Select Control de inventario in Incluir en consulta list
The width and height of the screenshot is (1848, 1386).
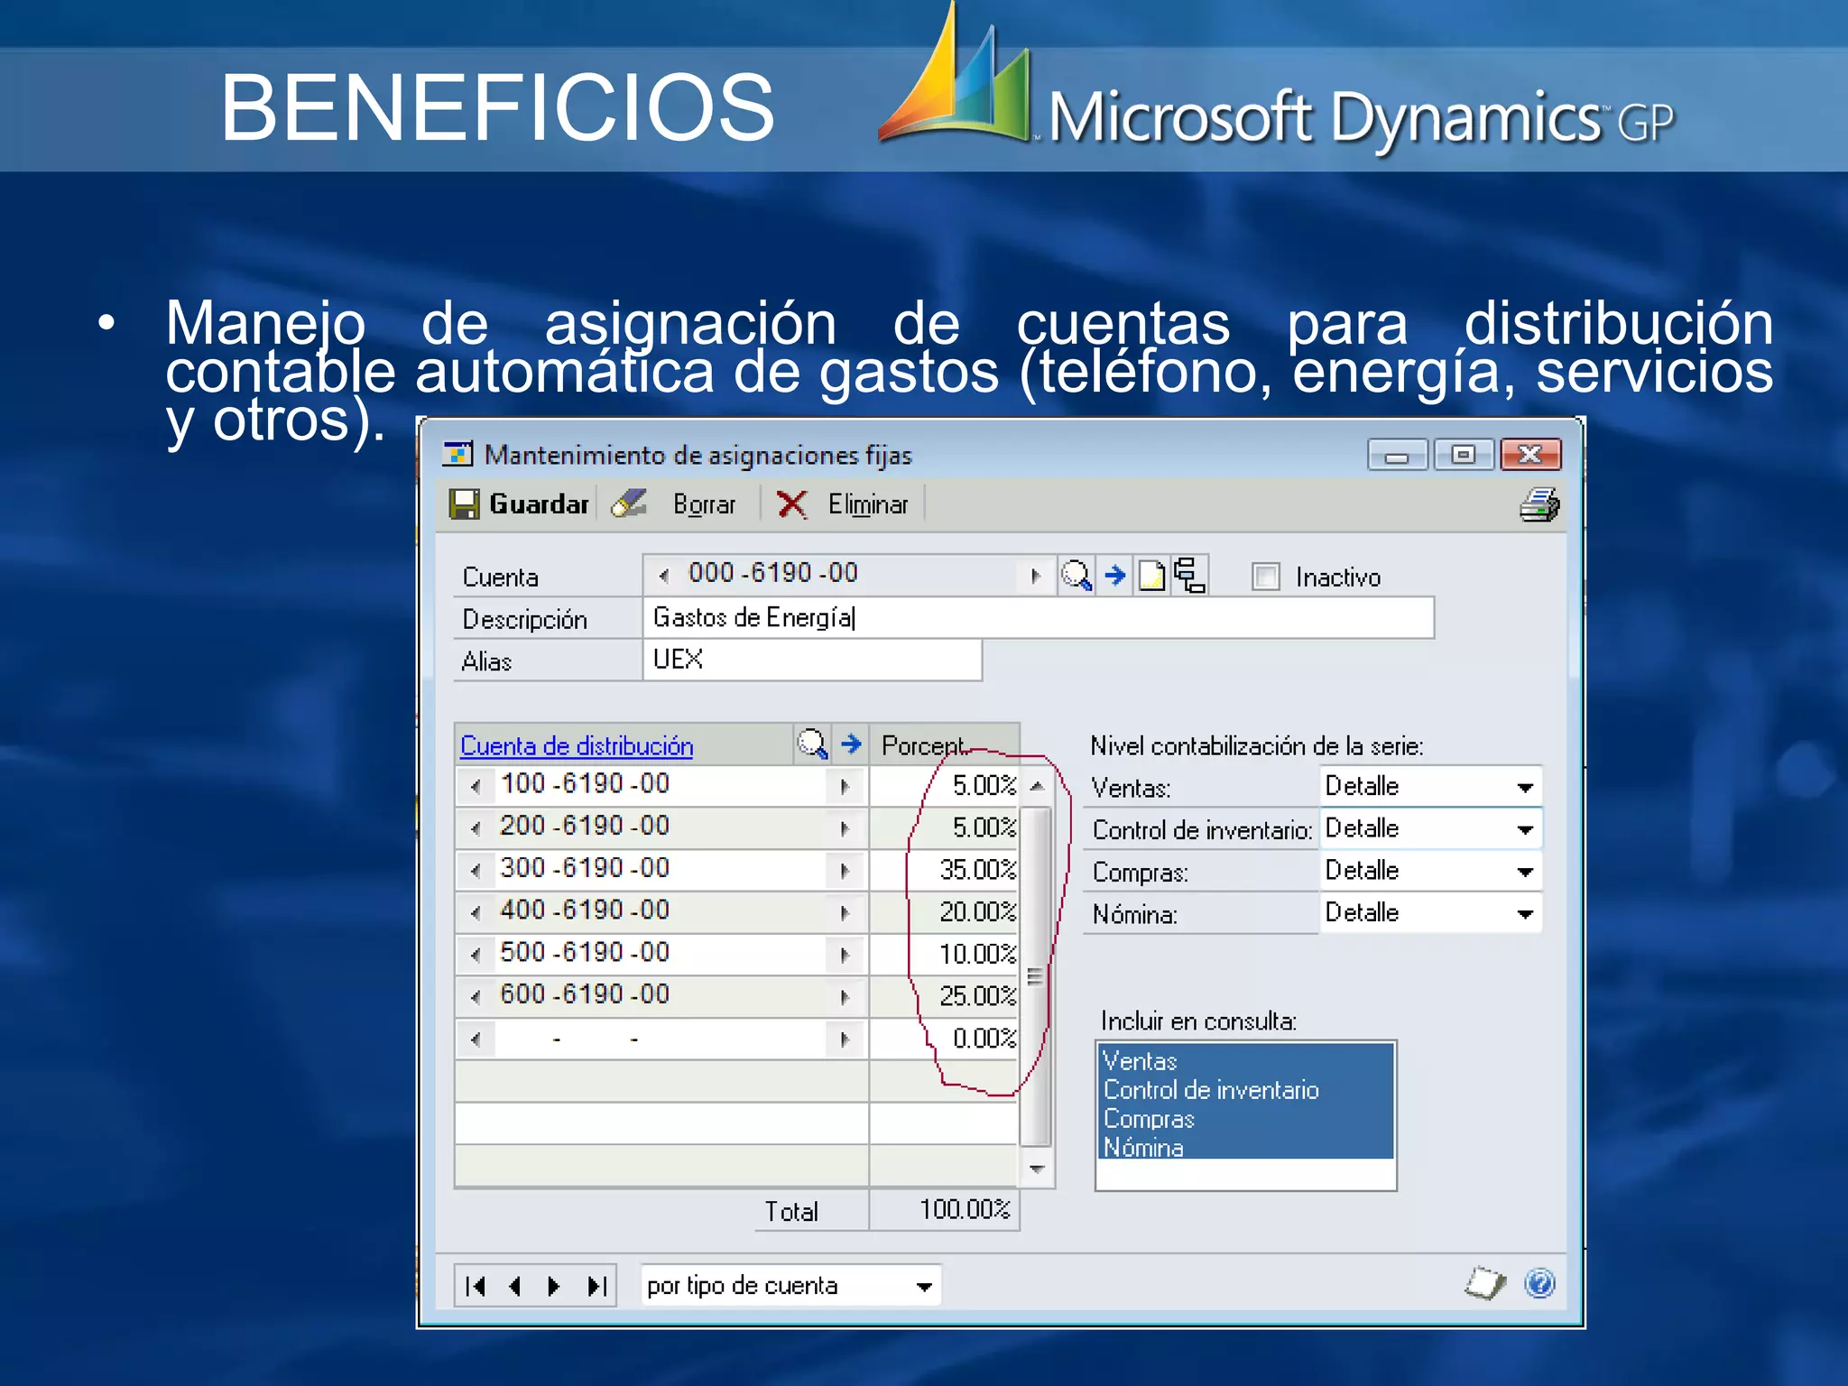[x=1245, y=1089]
